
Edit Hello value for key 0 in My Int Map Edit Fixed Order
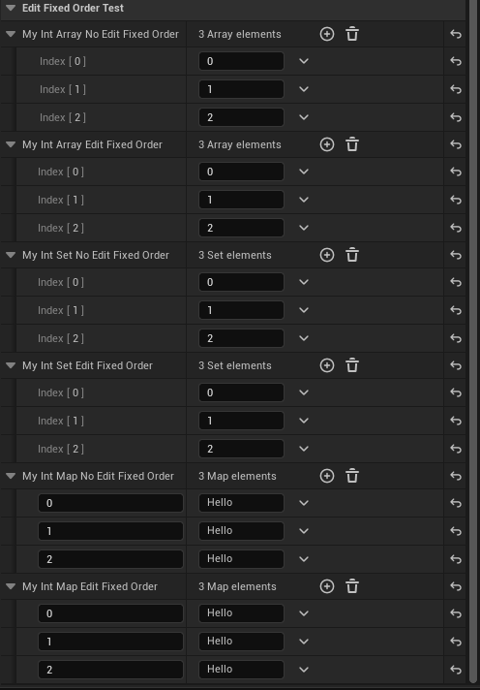pyautogui.click(x=241, y=613)
